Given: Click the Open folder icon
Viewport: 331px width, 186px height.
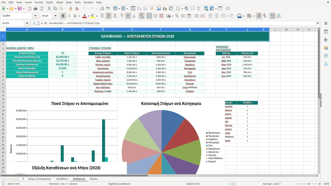Looking at the screenshot, I should (11, 9).
